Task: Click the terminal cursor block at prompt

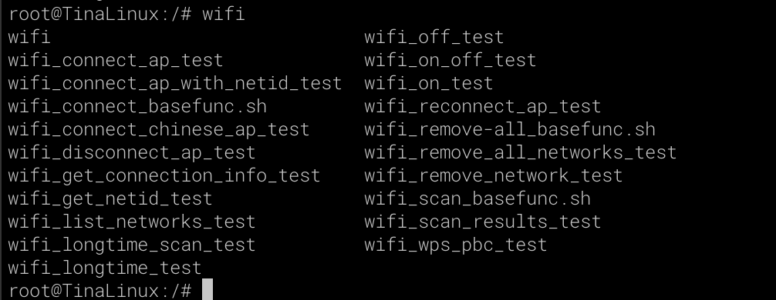Action: [207, 290]
